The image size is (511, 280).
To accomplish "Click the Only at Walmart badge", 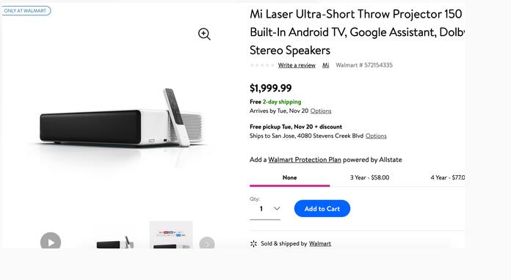I will (26, 11).
